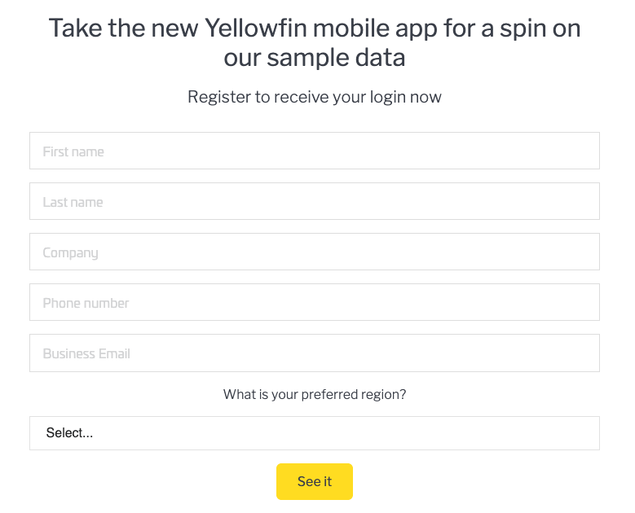
Task: Open the preferred region dropdown
Action: tap(314, 433)
